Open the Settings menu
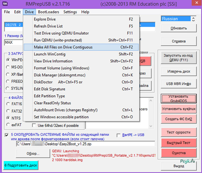Screen dimensions: 202x173 70,12
